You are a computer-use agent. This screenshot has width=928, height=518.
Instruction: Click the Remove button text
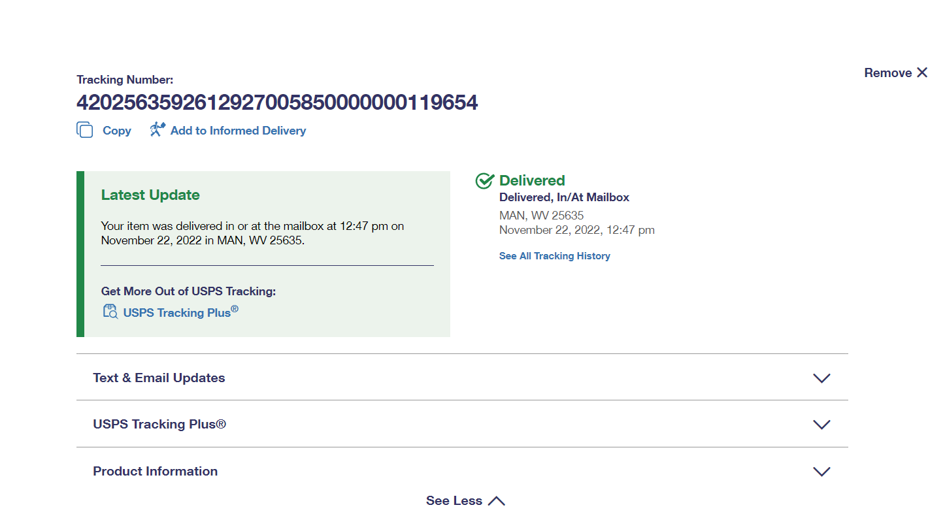coord(887,73)
